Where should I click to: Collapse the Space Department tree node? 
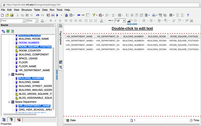pos(9,102)
